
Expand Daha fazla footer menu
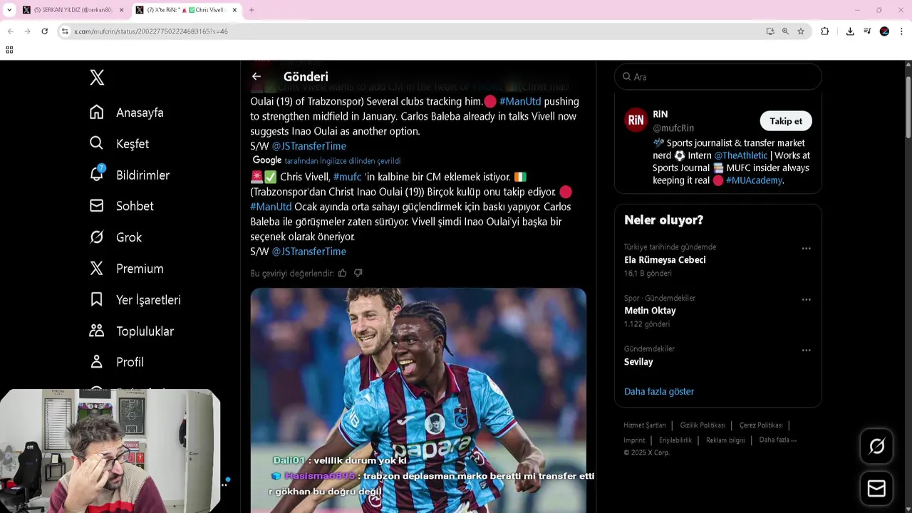click(778, 440)
